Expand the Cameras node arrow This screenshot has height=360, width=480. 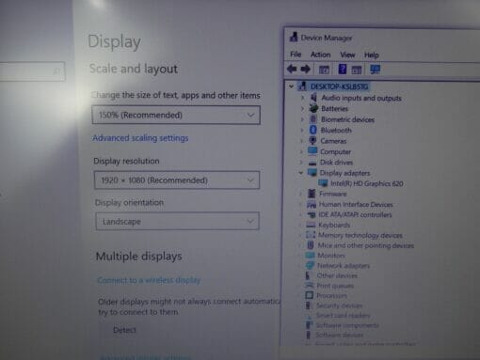pyautogui.click(x=301, y=141)
